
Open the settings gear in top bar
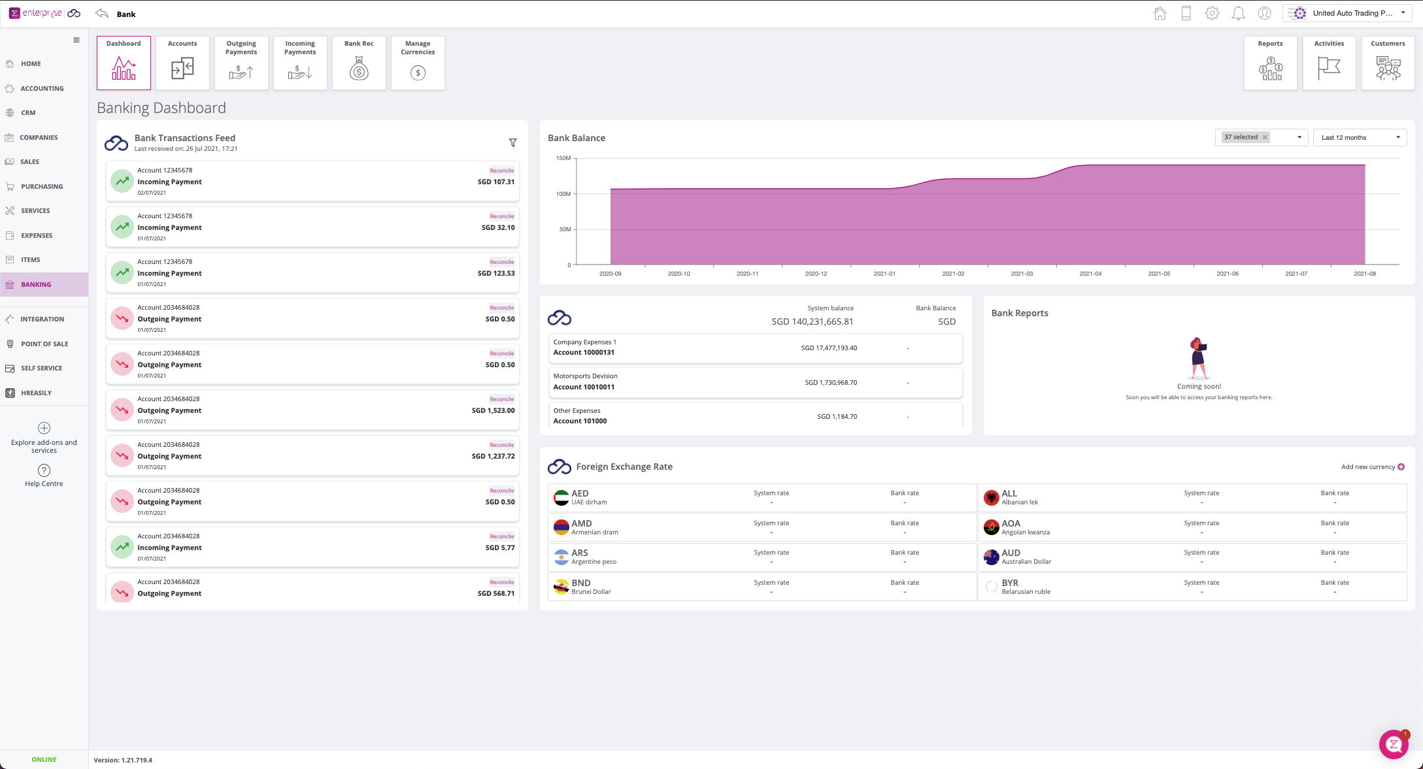click(1212, 13)
